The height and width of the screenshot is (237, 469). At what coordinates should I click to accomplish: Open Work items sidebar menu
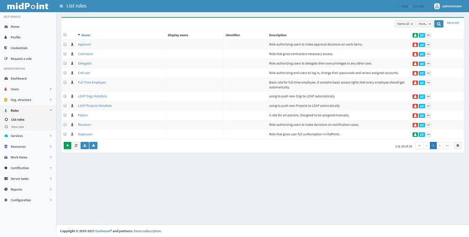pyautogui.click(x=28, y=157)
